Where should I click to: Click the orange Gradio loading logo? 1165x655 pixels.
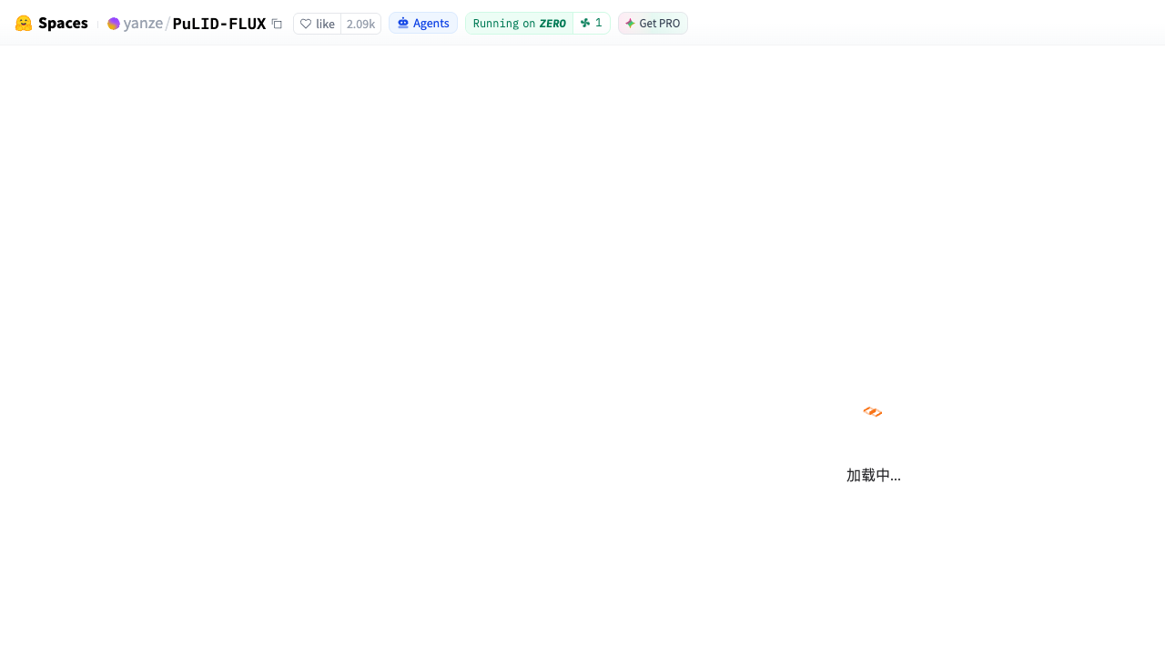click(873, 412)
